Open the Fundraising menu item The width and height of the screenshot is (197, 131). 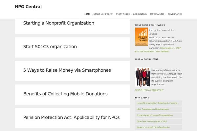[x=157, y=14]
